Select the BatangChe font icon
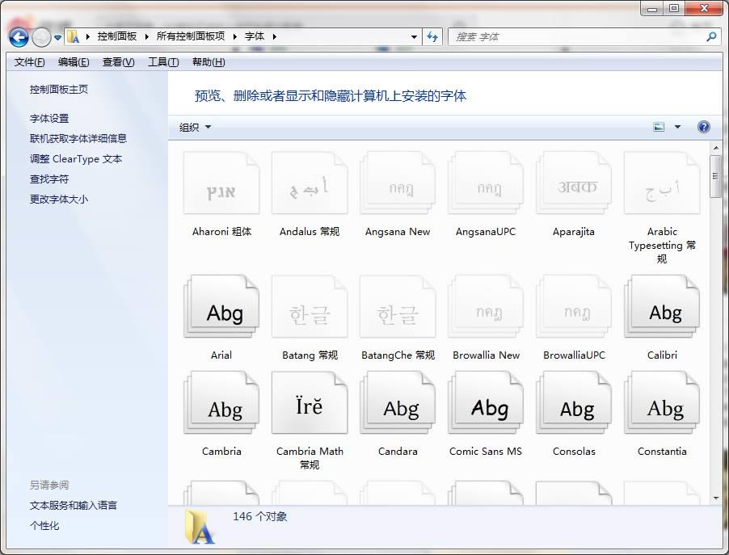Screen dimensions: 729x555 (398, 306)
